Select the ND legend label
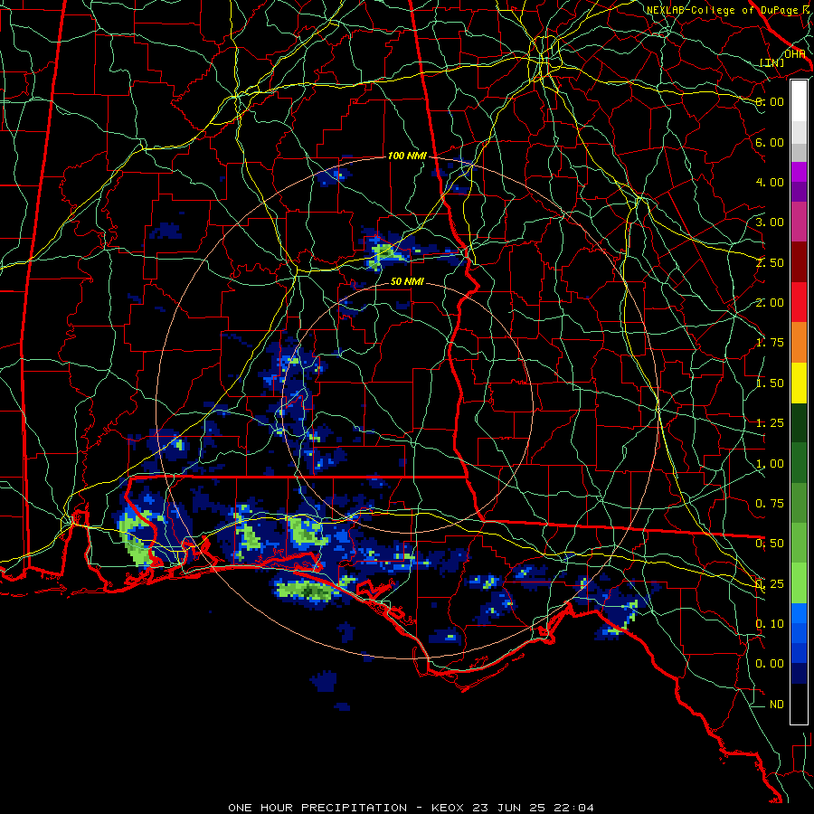The width and height of the screenshot is (814, 814). point(777,705)
